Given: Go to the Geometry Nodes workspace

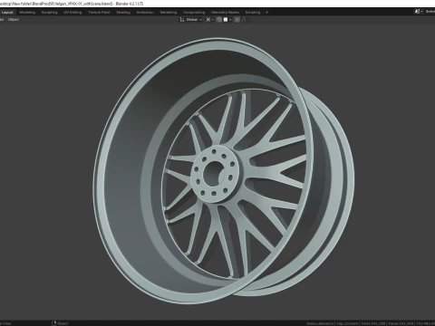Looking at the screenshot, I should coord(225,13).
